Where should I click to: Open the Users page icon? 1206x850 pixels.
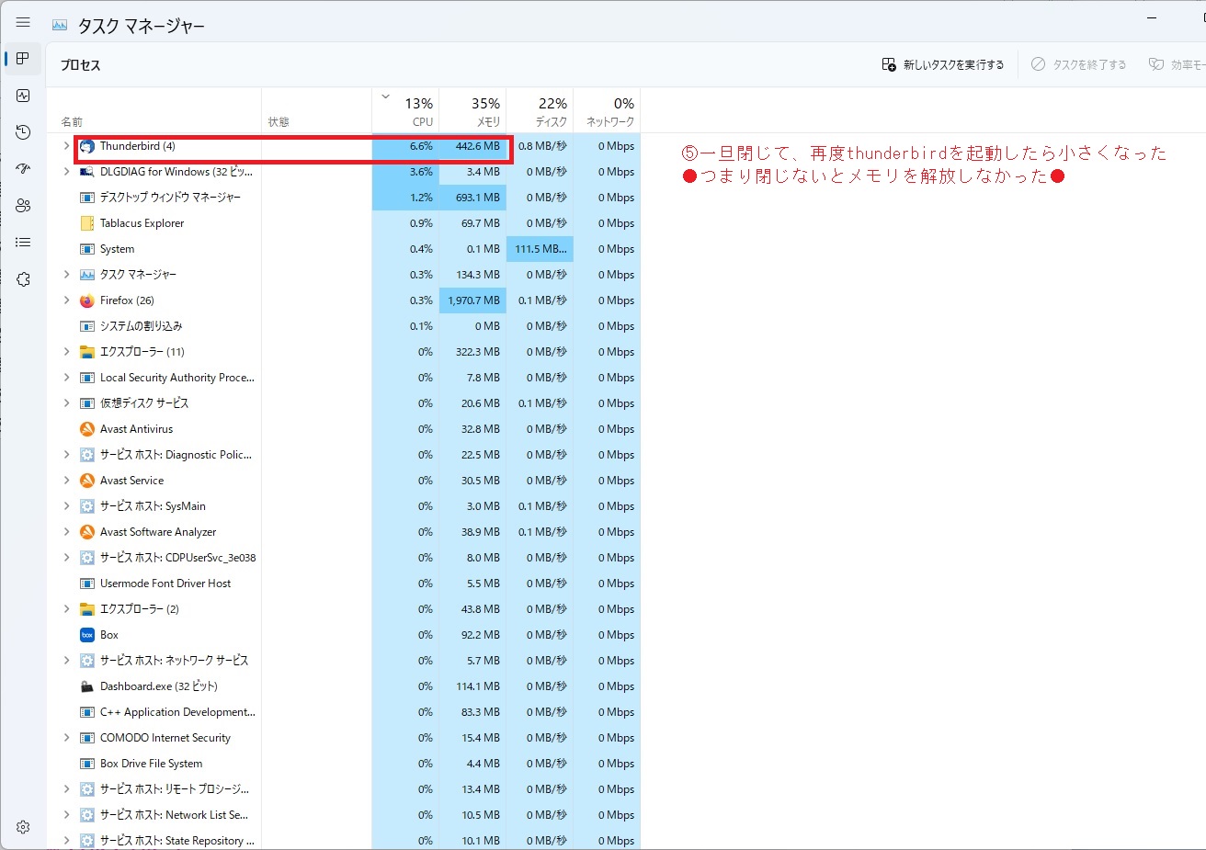[x=23, y=206]
